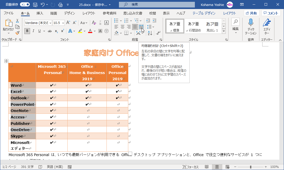Apply character shading (gray A) icon

click(100, 31)
